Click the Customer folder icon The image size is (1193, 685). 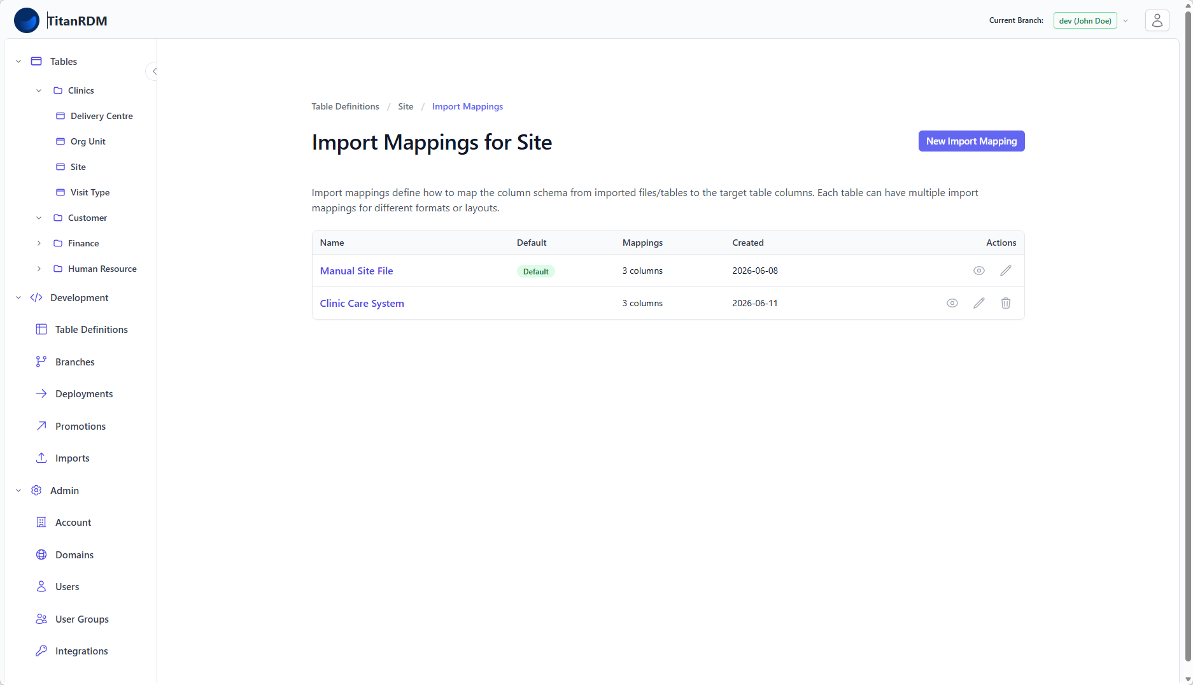58,218
